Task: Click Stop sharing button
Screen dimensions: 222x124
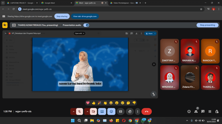Action: click(x=62, y=16)
